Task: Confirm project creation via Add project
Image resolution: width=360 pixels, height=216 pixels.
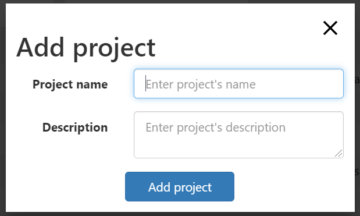Action: [180, 186]
